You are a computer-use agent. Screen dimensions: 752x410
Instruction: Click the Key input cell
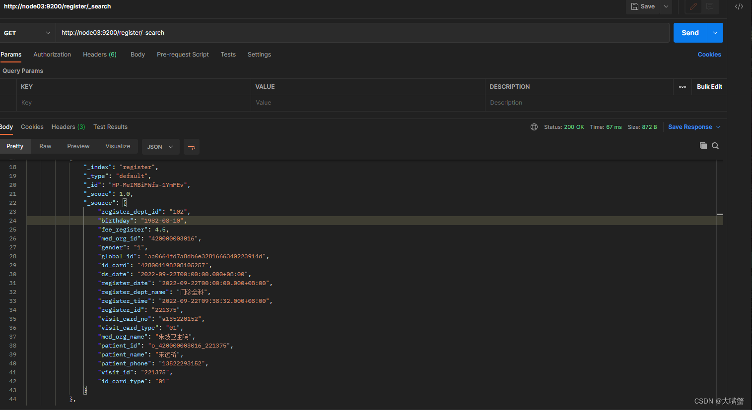click(x=134, y=103)
